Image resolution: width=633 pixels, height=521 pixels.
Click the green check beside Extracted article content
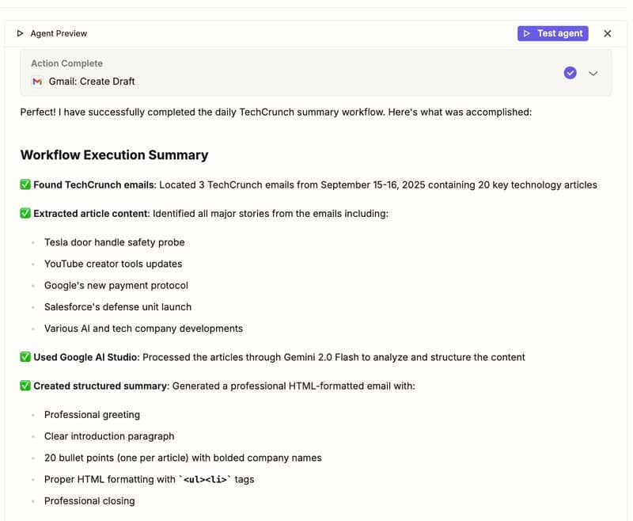pyautogui.click(x=25, y=214)
